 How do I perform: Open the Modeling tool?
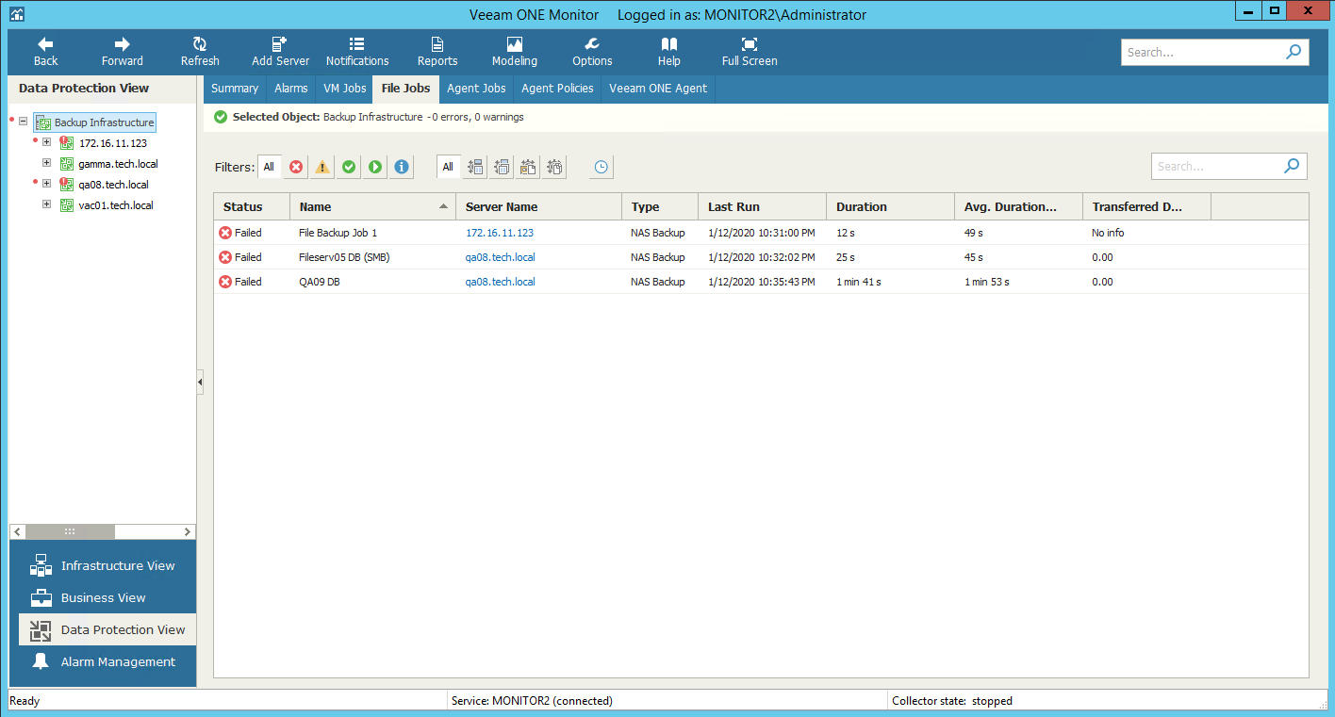pos(515,52)
